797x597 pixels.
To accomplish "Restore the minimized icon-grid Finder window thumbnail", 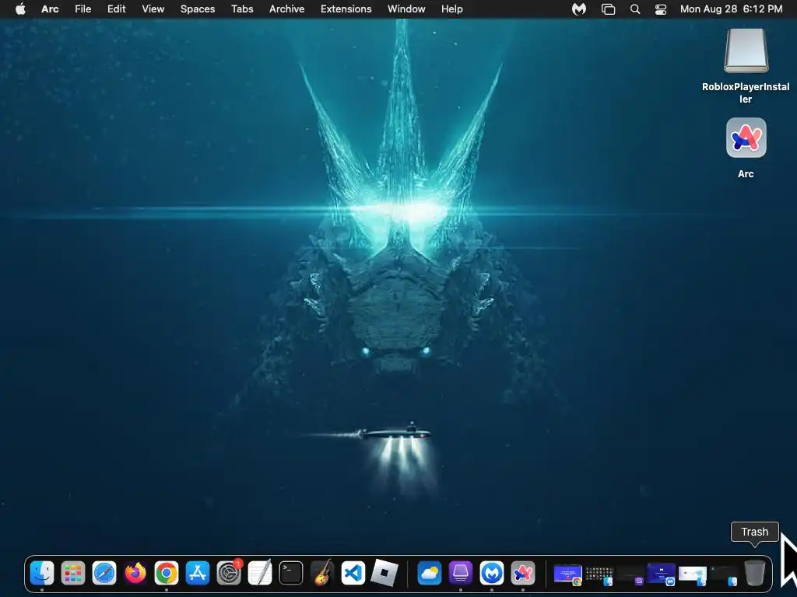I will click(x=599, y=575).
